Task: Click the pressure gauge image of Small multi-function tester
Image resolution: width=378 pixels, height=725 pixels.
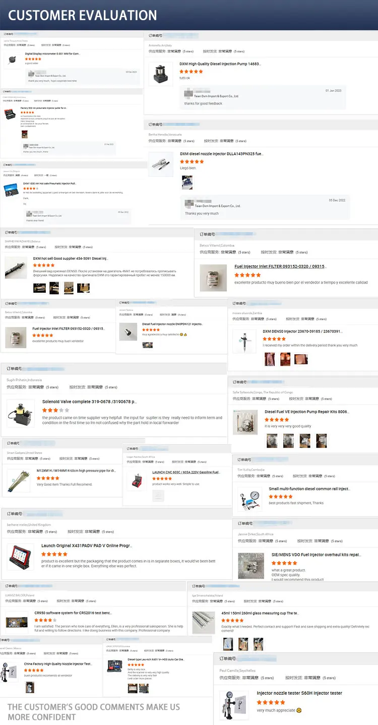Action: pyautogui.click(x=250, y=498)
